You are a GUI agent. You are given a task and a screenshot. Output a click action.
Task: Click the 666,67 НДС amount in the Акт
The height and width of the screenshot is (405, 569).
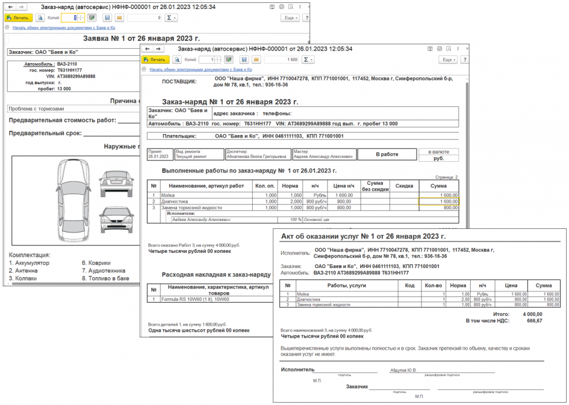[534, 320]
